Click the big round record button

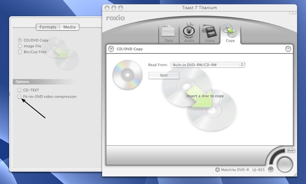285,165
